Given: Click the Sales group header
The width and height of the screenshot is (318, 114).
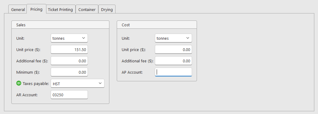Looking at the screenshot, I should tap(60, 25).
